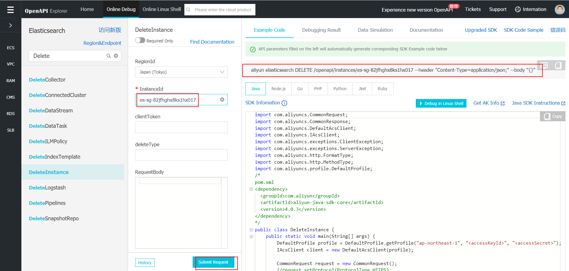This screenshot has height=271, width=569.
Task: Click the user avatar icon
Action: click(560, 9)
